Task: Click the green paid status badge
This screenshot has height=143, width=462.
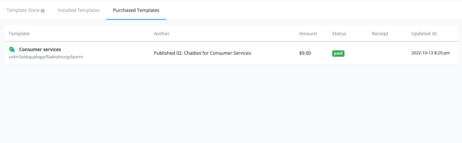Action: tap(338, 53)
